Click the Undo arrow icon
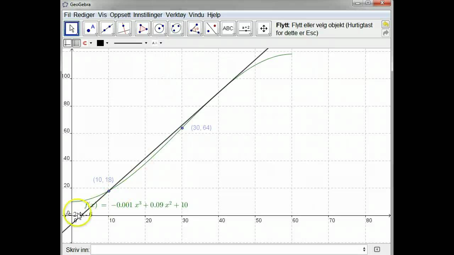The image size is (454, 255). 386,24
